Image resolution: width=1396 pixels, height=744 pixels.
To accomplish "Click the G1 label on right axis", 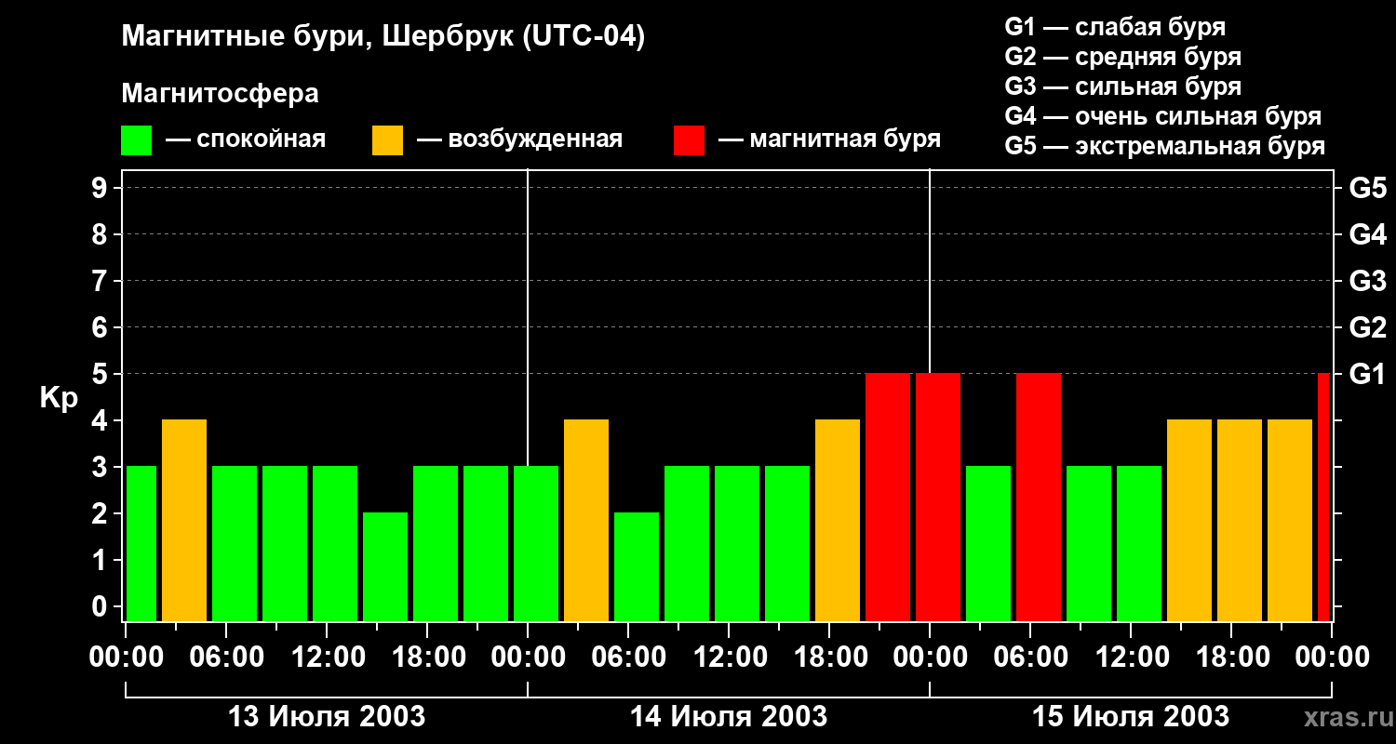I will point(1367,374).
